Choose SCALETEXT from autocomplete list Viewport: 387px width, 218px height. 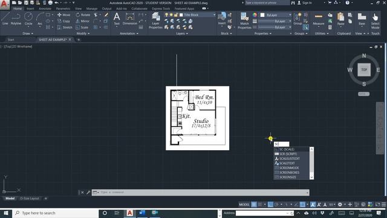pyautogui.click(x=291, y=163)
